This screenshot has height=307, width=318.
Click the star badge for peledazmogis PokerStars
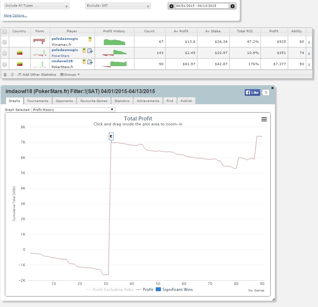pos(84,50)
